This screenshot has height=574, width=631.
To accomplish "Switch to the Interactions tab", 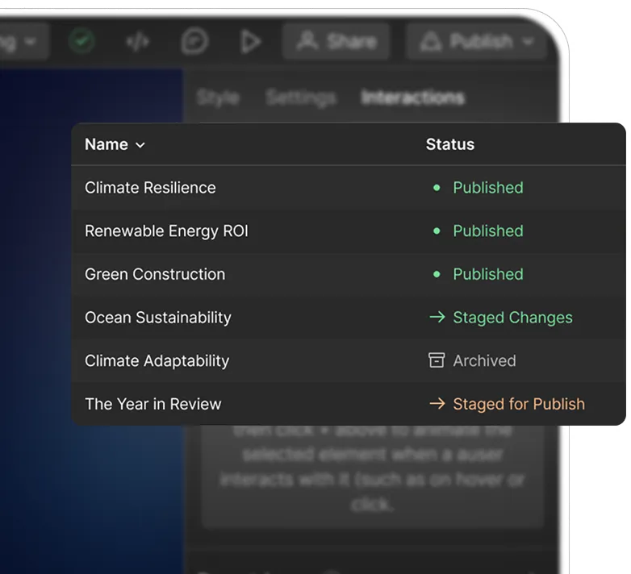I will click(413, 98).
